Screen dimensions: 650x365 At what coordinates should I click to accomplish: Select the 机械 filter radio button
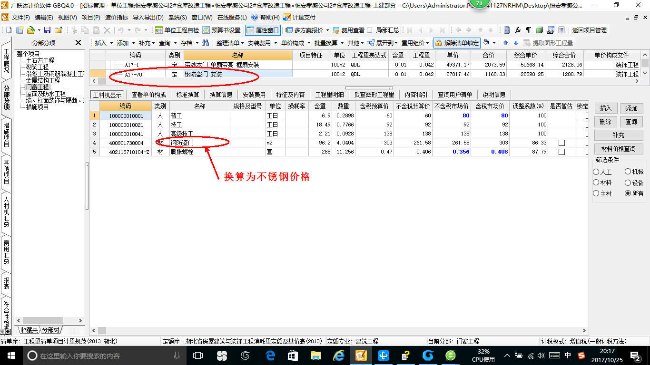click(x=628, y=172)
